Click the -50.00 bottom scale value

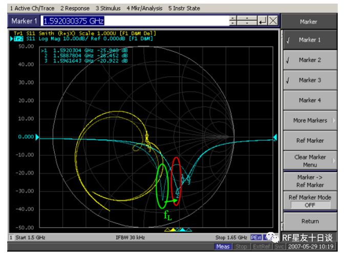click(x=25, y=227)
